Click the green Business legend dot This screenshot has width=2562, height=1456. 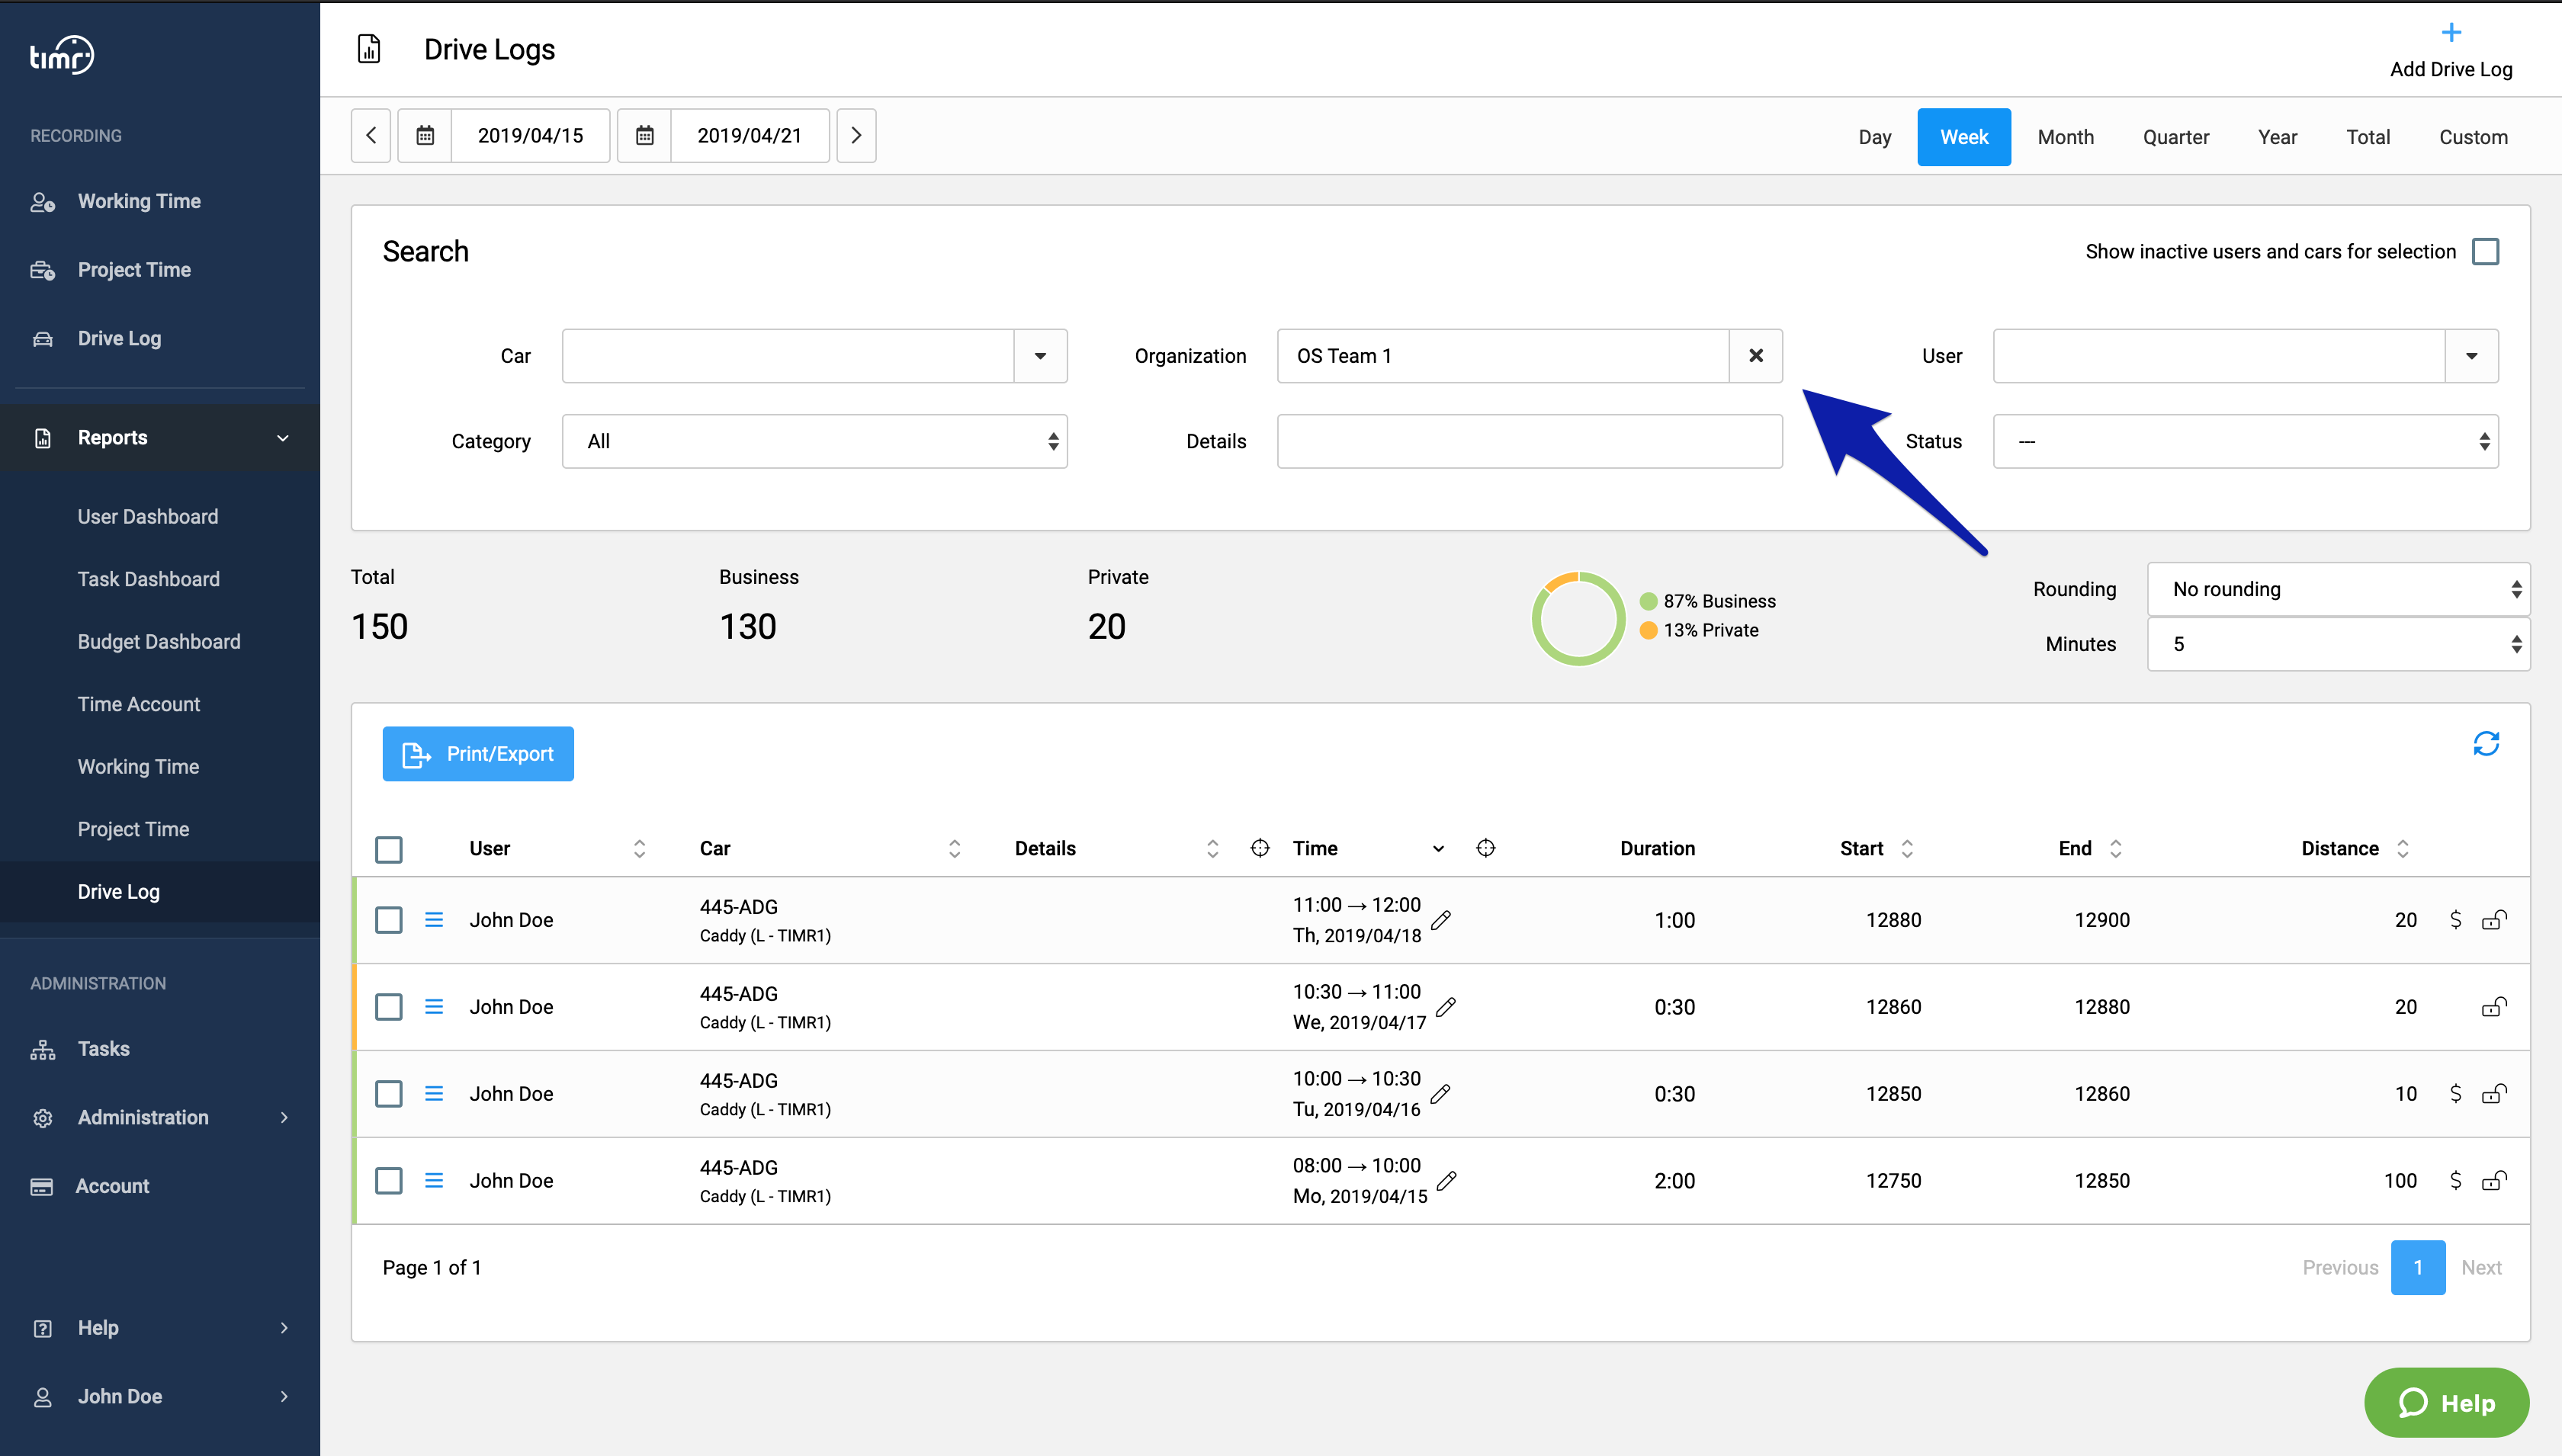point(1649,601)
